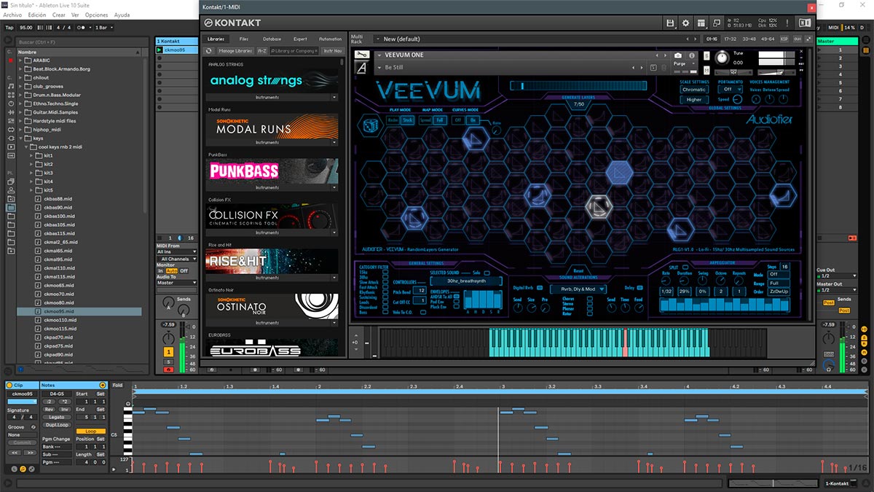Click the ckmoo95.mid file in browser

pos(58,311)
